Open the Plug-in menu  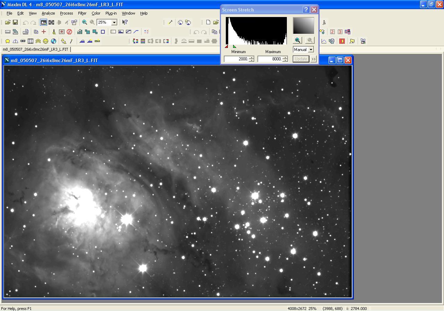111,13
